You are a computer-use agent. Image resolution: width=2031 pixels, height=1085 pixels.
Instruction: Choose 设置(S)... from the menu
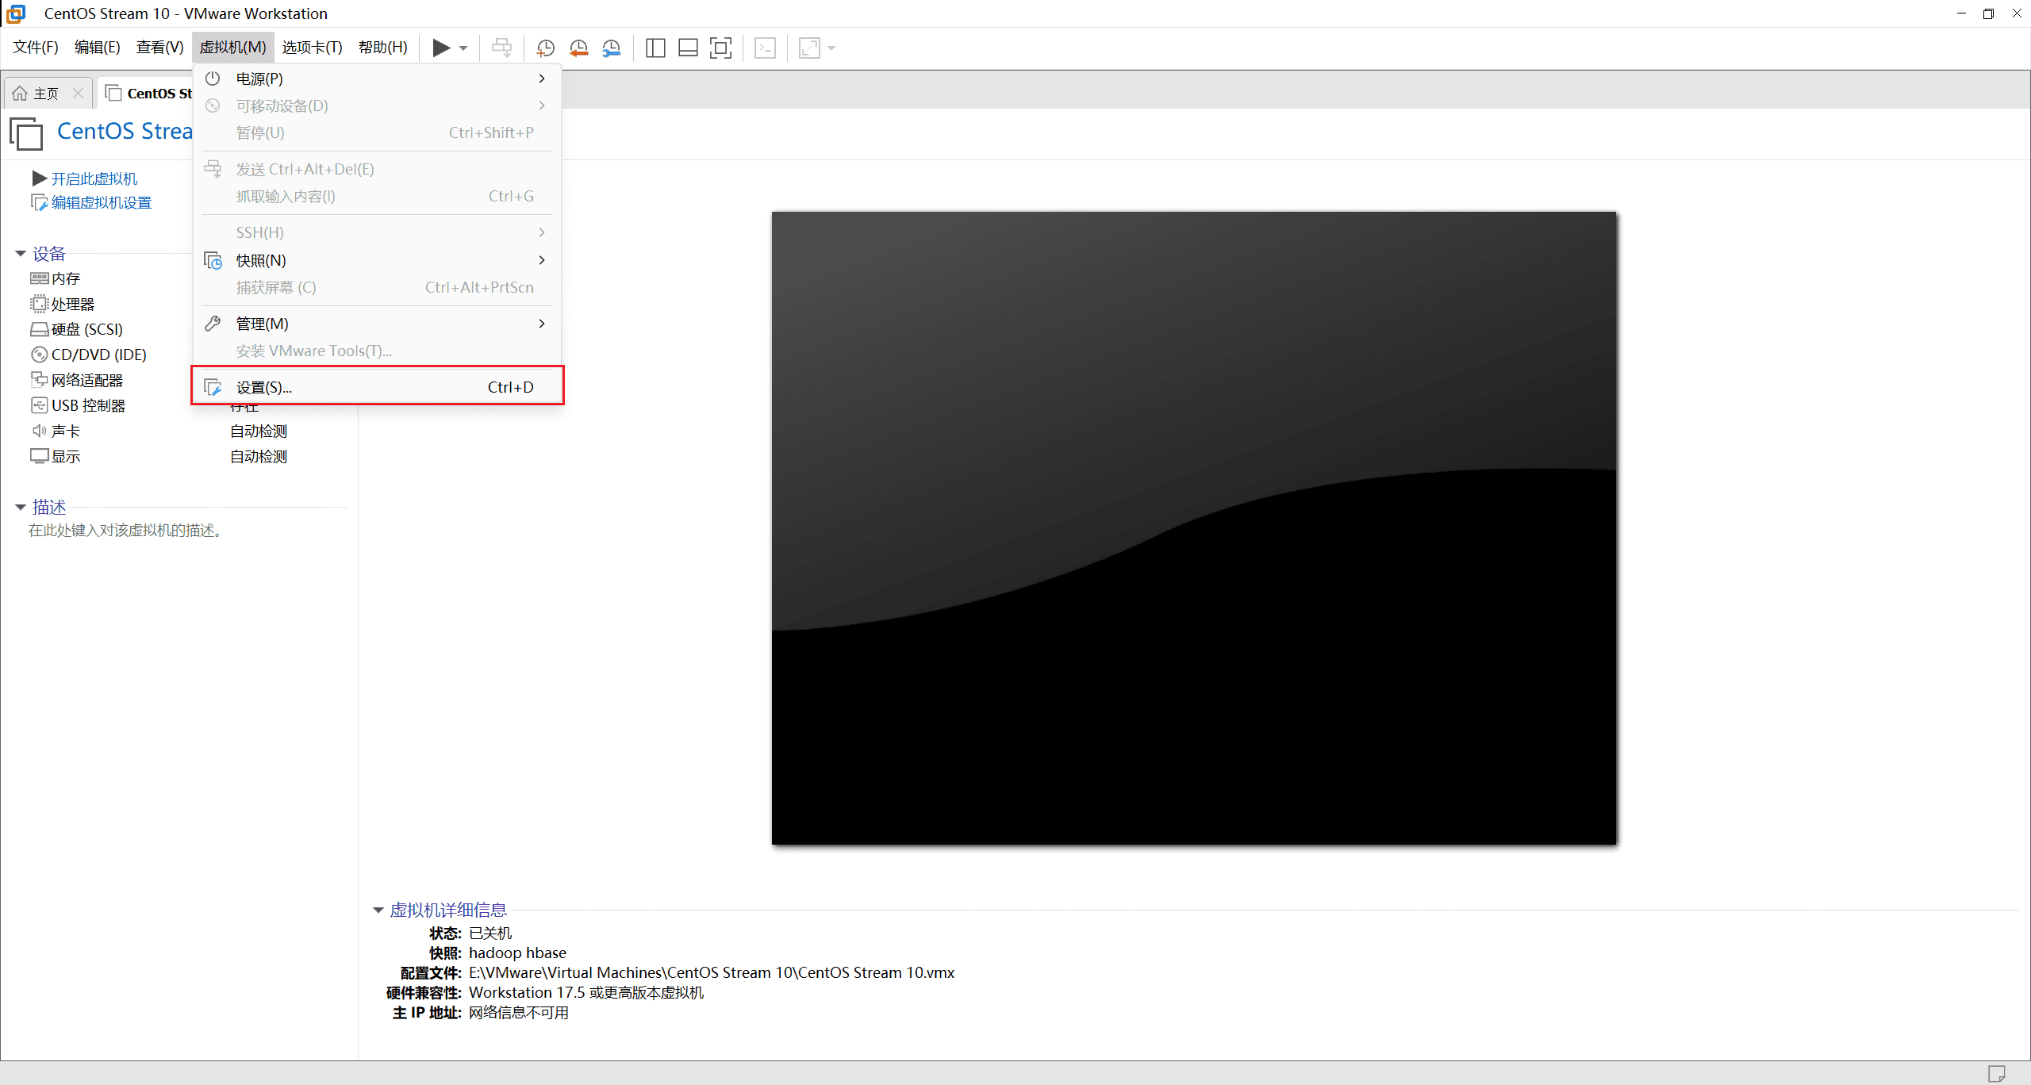377,387
